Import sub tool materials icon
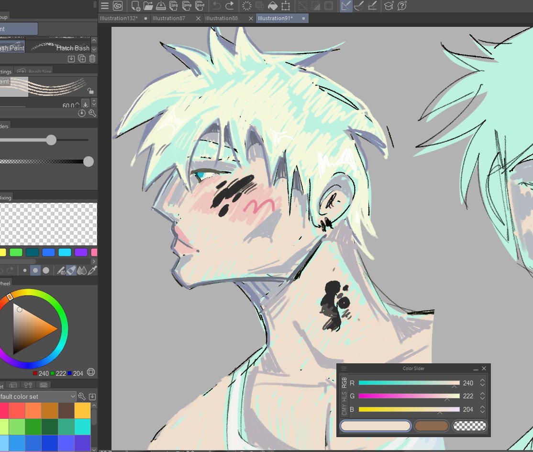Viewport: 533px width, 452px height. pos(71,58)
